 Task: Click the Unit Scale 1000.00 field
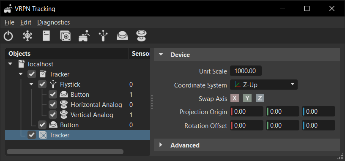pos(246,71)
